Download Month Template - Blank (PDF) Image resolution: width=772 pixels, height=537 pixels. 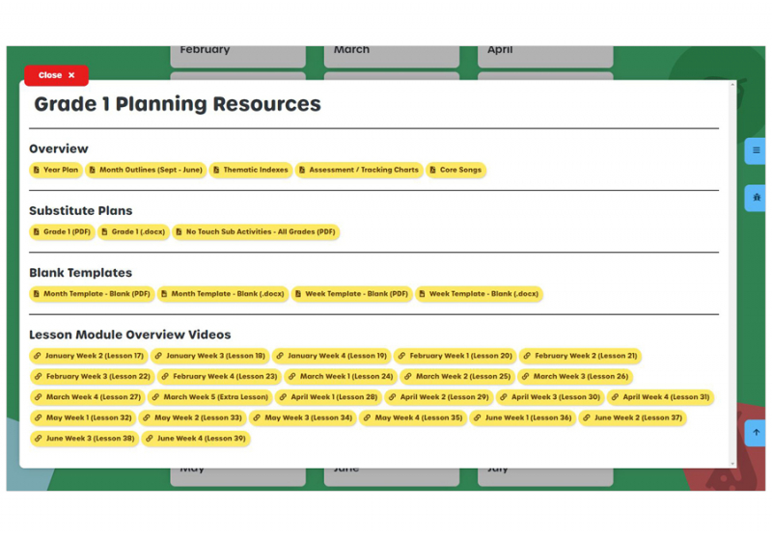[92, 294]
